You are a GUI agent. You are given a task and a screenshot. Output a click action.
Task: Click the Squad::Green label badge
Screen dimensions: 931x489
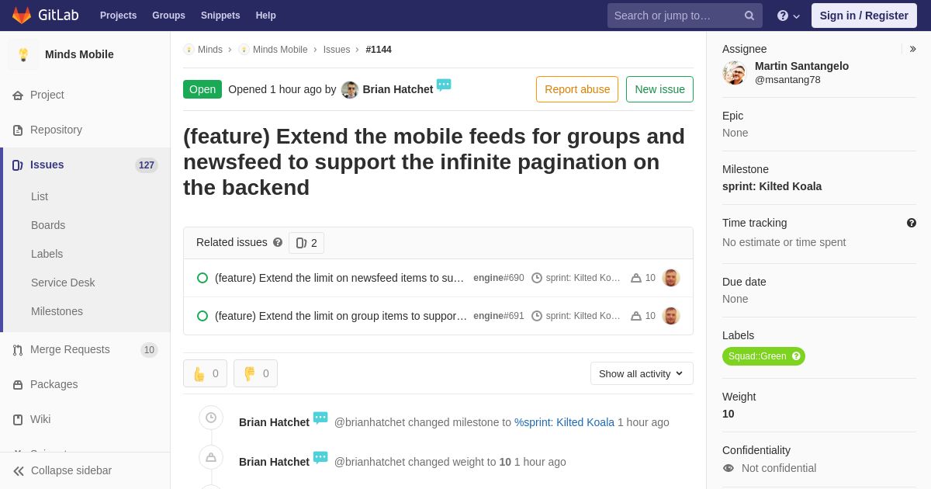coord(763,356)
